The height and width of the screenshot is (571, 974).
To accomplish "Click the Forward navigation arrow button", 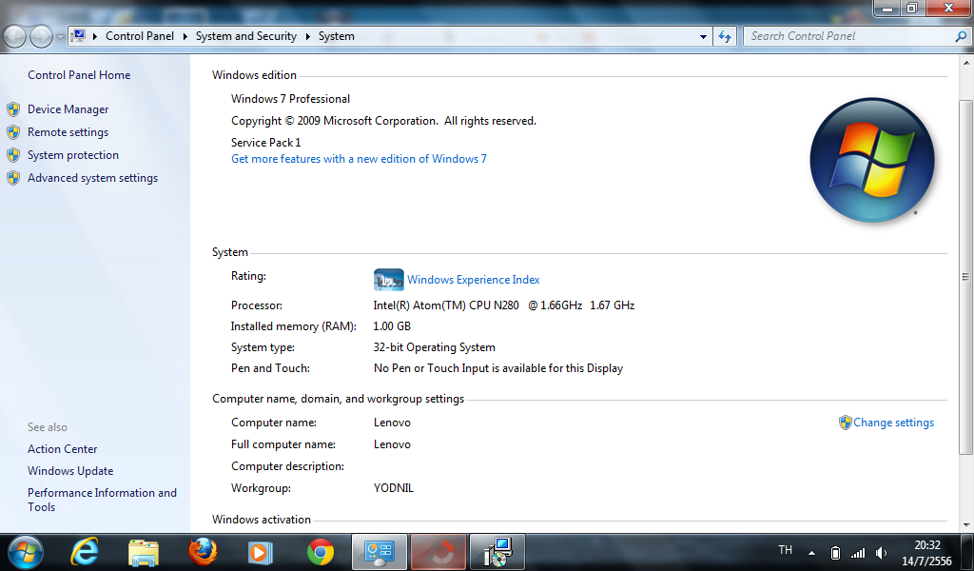I will point(41,37).
